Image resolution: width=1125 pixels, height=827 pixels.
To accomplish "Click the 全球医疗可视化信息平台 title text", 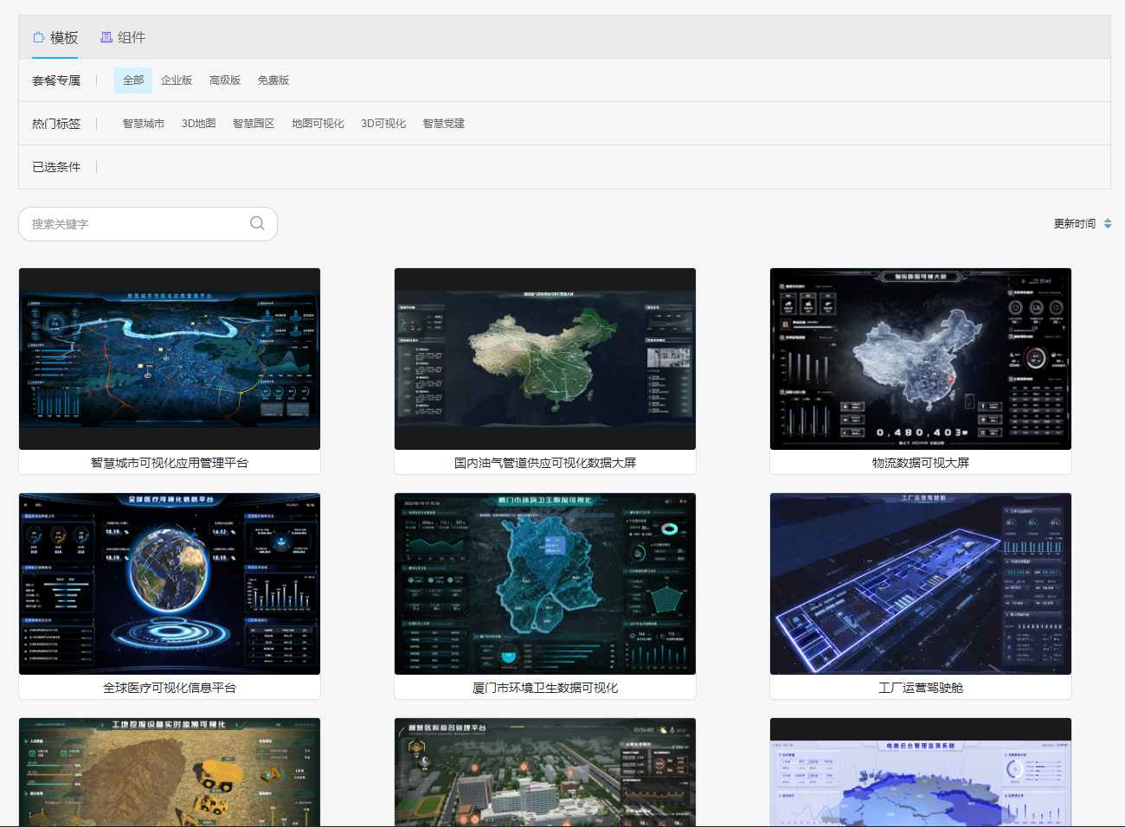I will pos(170,688).
